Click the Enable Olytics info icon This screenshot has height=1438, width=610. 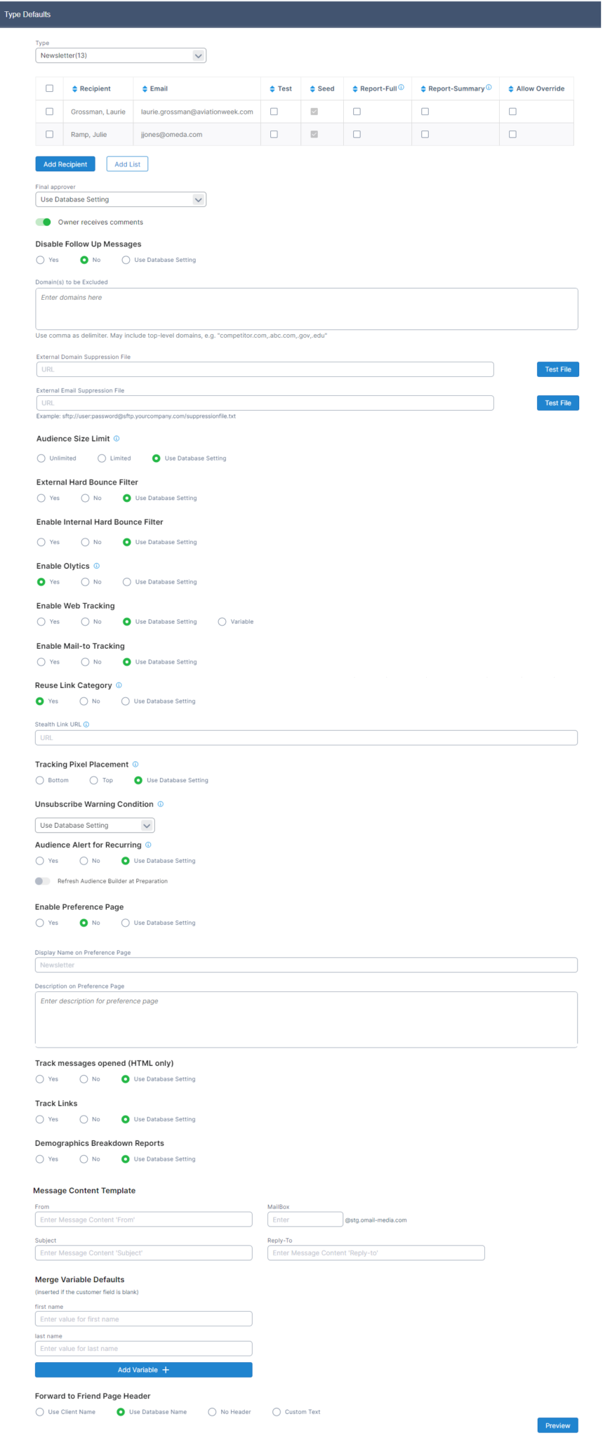97,566
